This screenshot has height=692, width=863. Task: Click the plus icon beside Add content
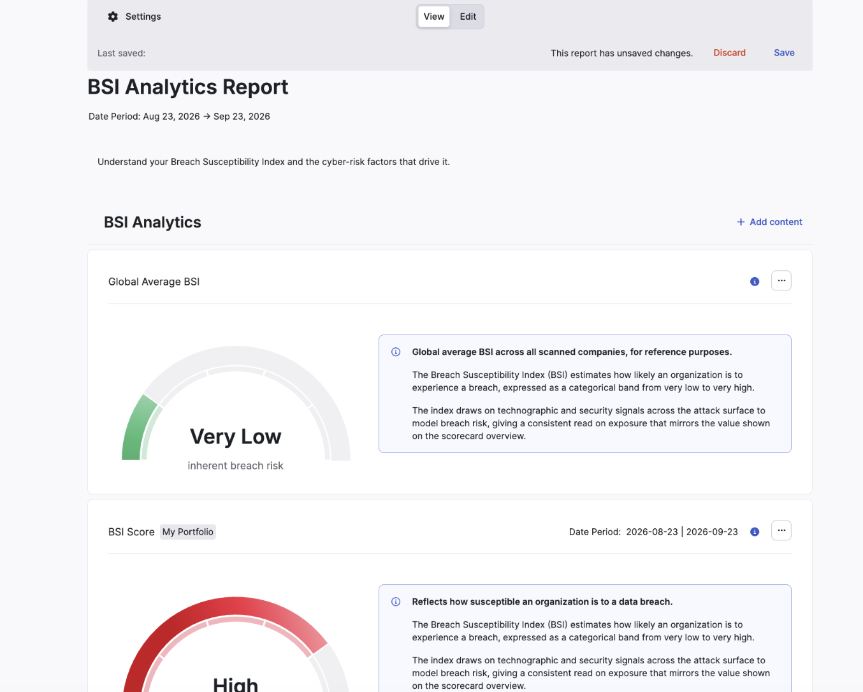[741, 222]
